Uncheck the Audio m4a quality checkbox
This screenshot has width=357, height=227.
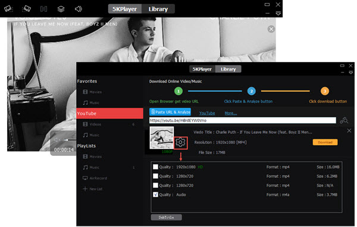155,194
